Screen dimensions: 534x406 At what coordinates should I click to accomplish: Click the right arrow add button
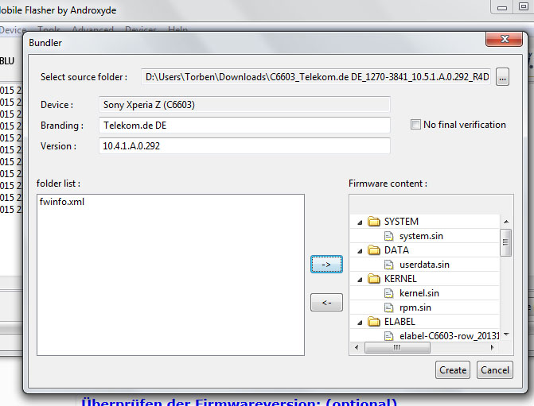coord(326,264)
